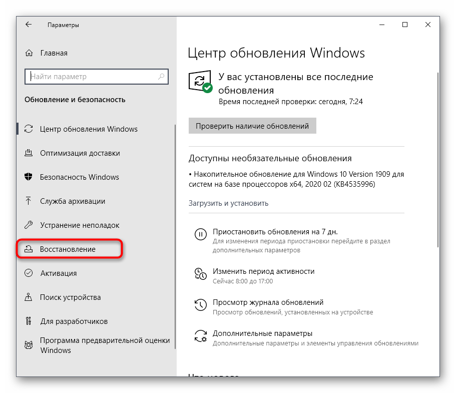Open Изменить период активности
Image resolution: width=456 pixels, height=393 pixels.
pos(263,271)
